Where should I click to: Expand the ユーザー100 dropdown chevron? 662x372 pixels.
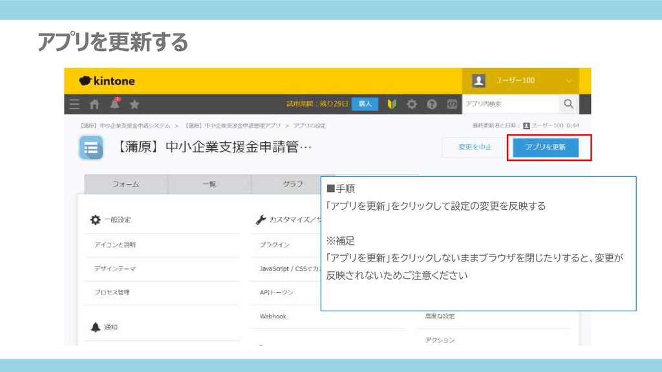[569, 81]
